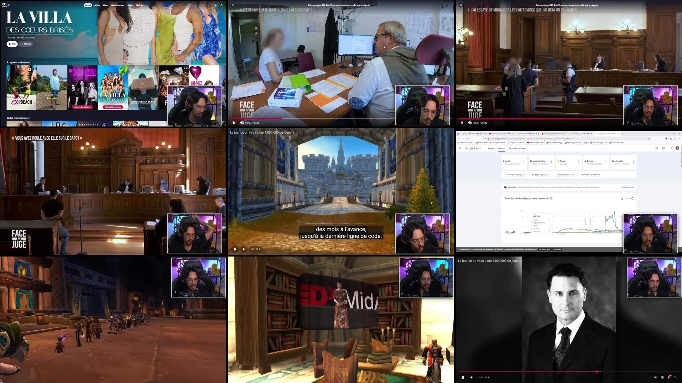The image size is (682, 383).
Task: Select Films in RTL play navigation
Action: (x=106, y=5)
